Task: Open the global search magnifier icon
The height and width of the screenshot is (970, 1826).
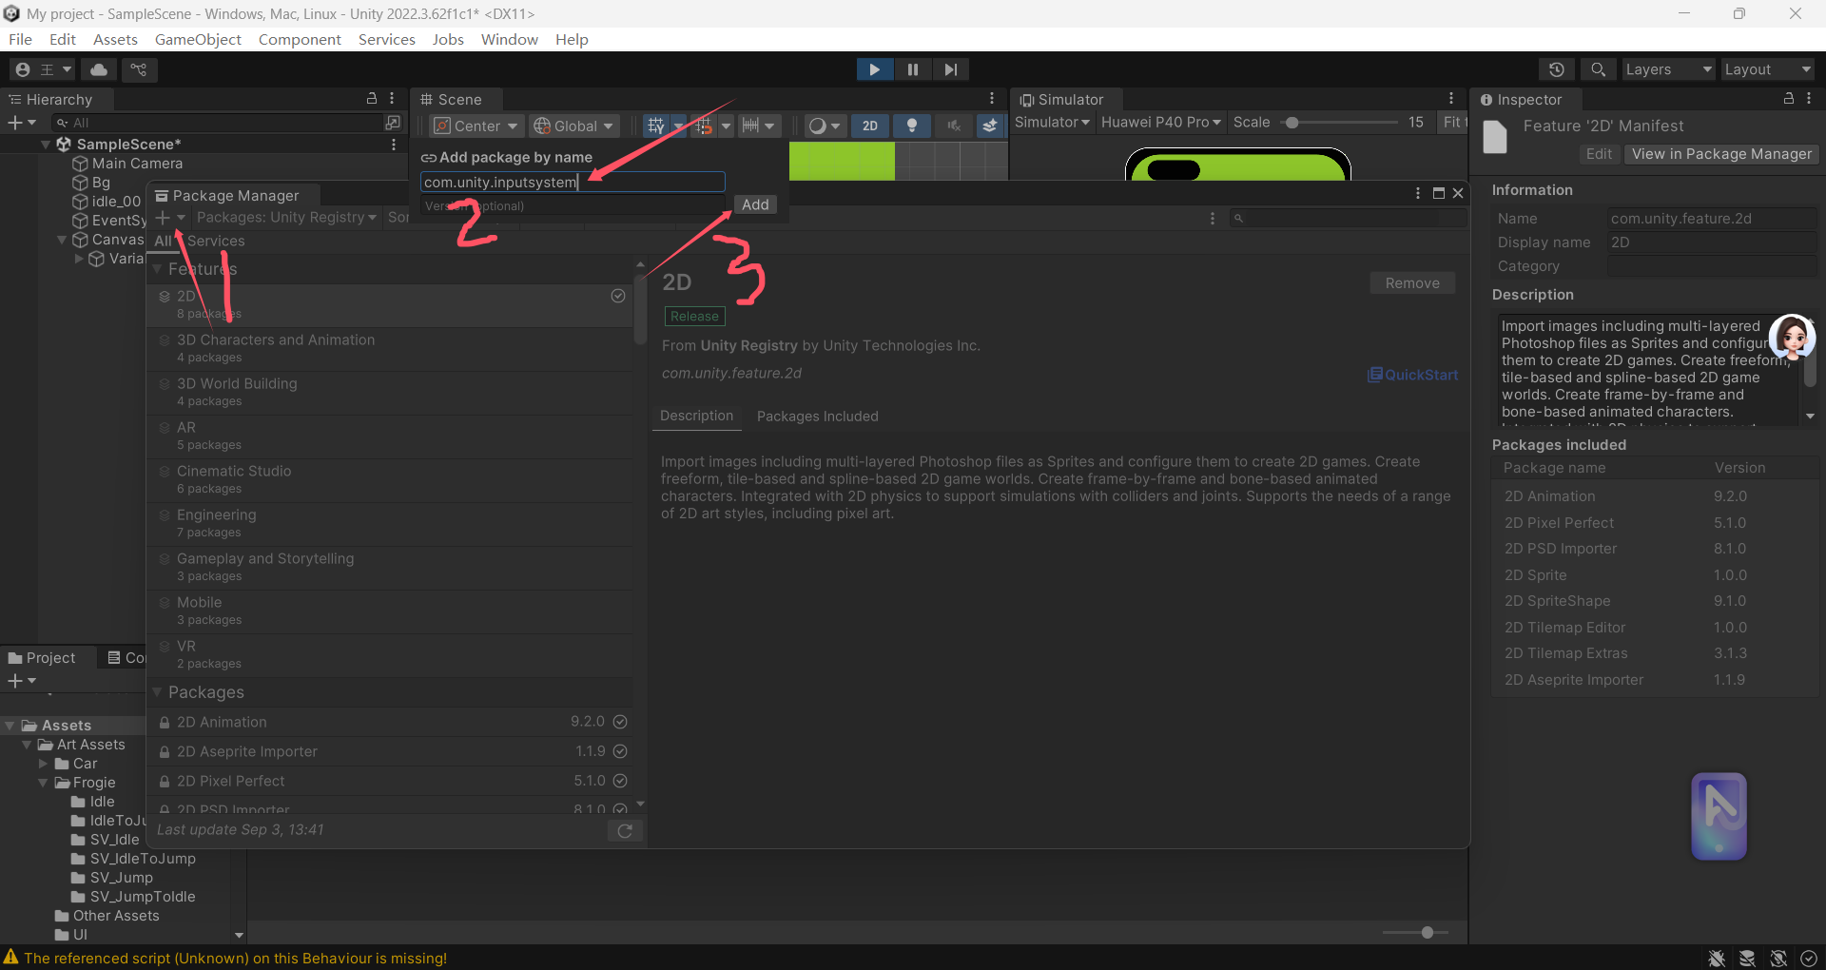Action: coord(1598,69)
